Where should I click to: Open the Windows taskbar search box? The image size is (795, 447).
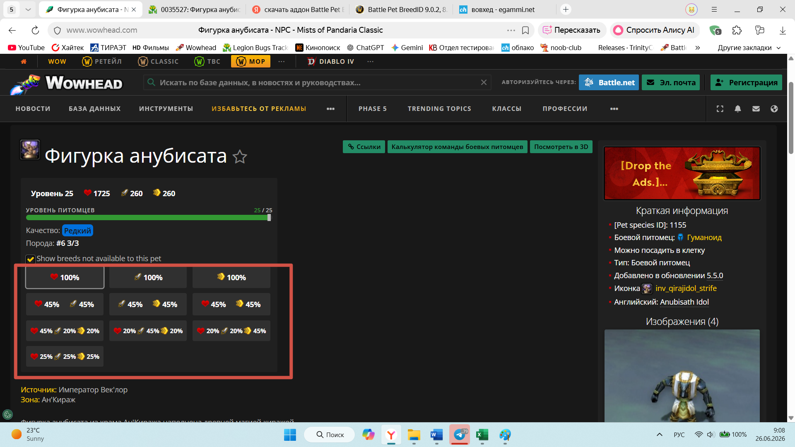[330, 435]
